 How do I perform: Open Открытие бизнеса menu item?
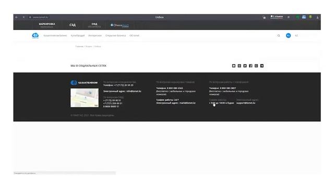pos(115,36)
